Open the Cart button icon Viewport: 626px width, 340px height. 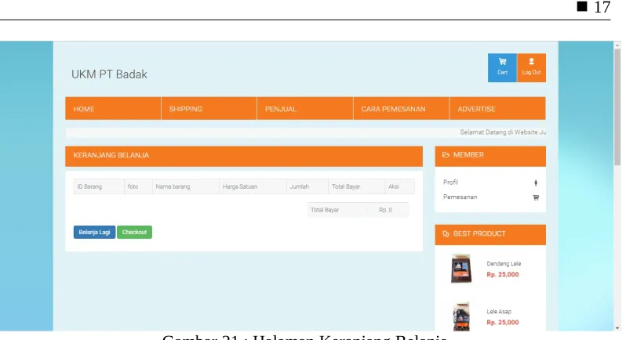coord(502,61)
